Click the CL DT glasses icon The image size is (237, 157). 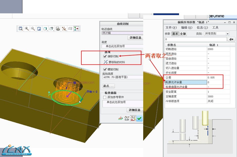point(127,119)
